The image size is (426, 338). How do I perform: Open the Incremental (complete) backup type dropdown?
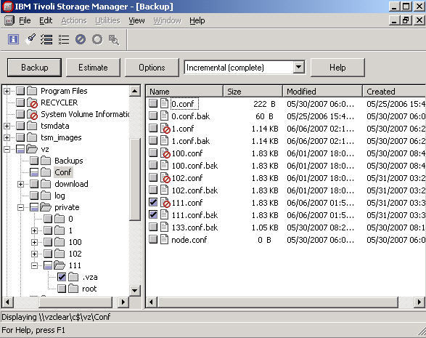click(298, 67)
